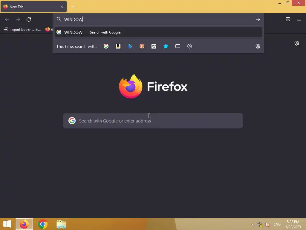This screenshot has width=306, height=230.
Task: Click the Firefox bookmark icon next to Import bookmarks
Action: (48, 29)
